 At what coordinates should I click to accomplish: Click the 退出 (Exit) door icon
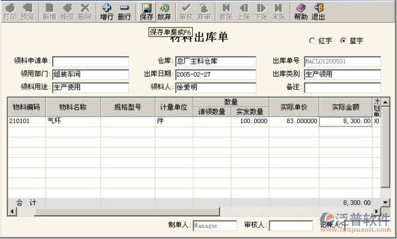319,11
